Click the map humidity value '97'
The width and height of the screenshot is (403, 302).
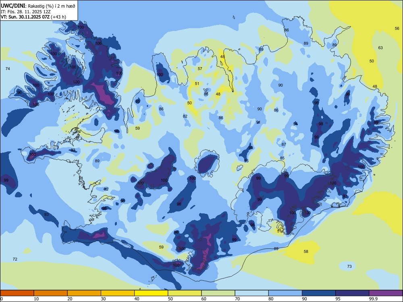tap(345, 197)
